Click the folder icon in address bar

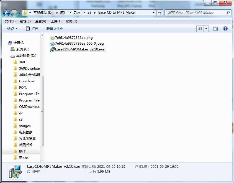25,12
